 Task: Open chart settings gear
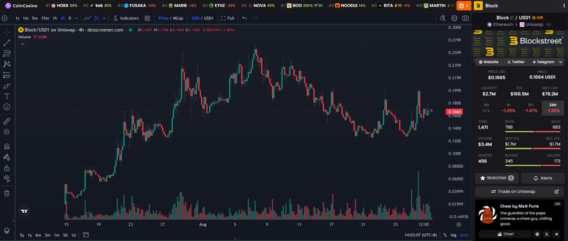coord(454,18)
